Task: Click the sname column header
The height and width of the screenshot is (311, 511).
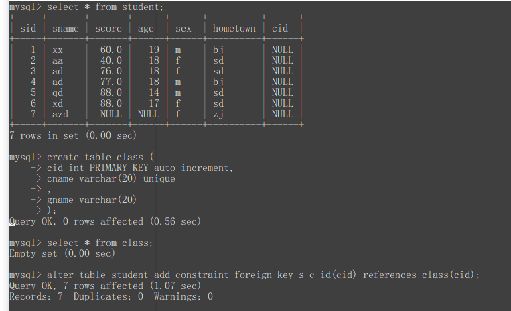Action: [65, 28]
